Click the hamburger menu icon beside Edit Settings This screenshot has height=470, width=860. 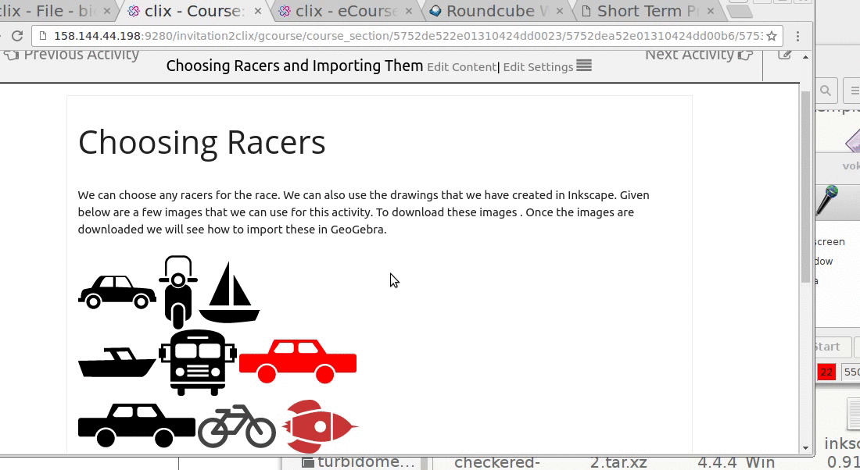pyautogui.click(x=584, y=66)
